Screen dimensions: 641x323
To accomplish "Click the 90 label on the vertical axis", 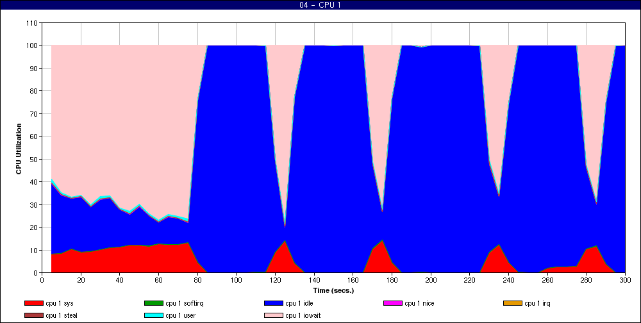I will pyautogui.click(x=35, y=69).
